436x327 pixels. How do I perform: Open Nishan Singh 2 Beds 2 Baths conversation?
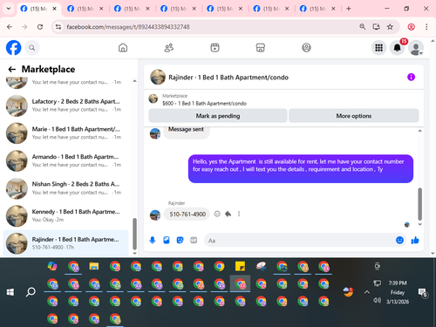point(65,188)
